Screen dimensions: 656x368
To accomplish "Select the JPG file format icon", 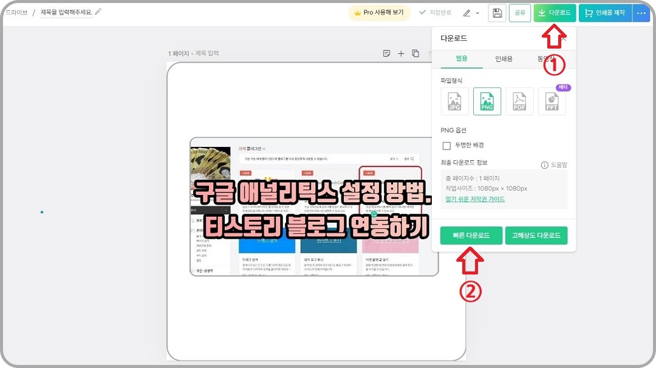I will pos(454,101).
